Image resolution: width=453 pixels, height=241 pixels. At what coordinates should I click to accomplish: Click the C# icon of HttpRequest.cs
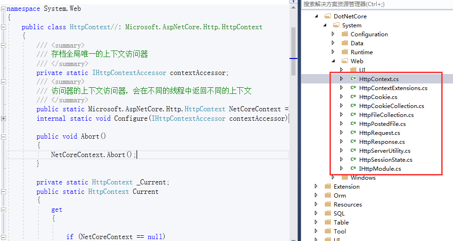(353, 133)
